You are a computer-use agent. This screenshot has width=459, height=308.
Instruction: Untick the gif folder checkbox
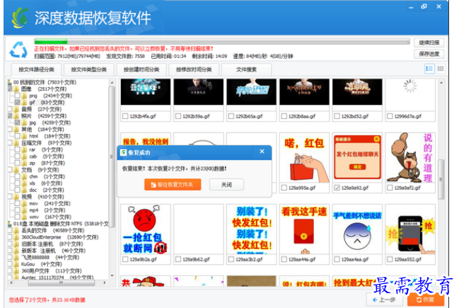(x=17, y=103)
